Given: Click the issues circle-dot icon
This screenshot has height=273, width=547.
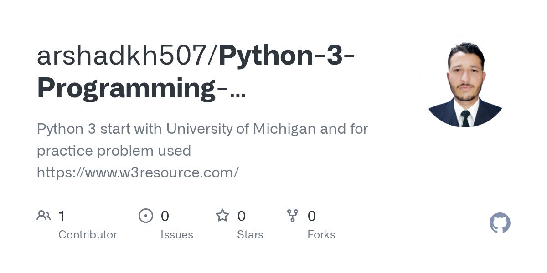Looking at the screenshot, I should pos(145,216).
